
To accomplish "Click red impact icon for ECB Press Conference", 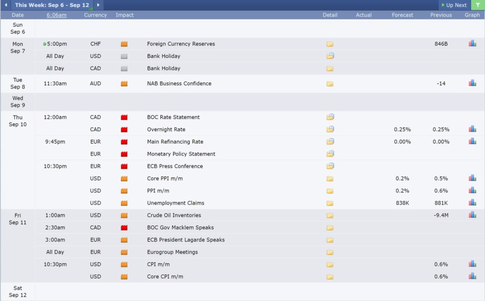I will tap(124, 166).
